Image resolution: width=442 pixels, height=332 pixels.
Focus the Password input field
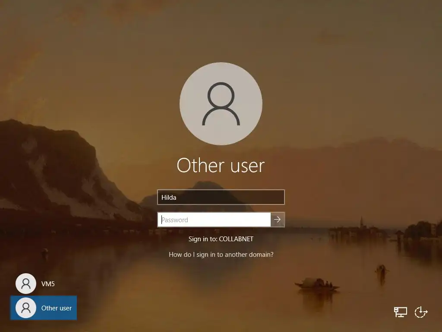coord(214,220)
